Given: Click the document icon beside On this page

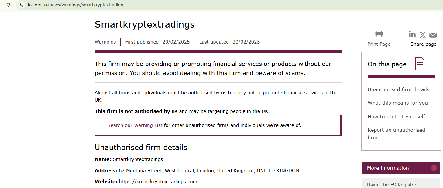Looking at the screenshot, I should (420, 64).
